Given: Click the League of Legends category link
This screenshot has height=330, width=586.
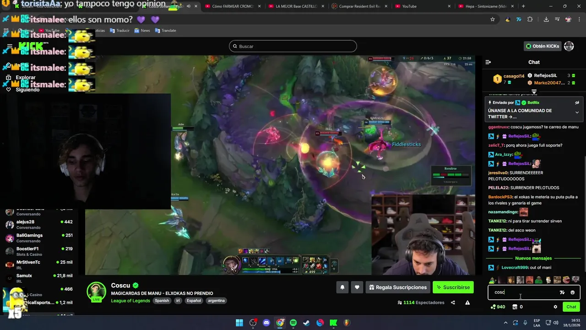Looking at the screenshot, I should point(130,301).
